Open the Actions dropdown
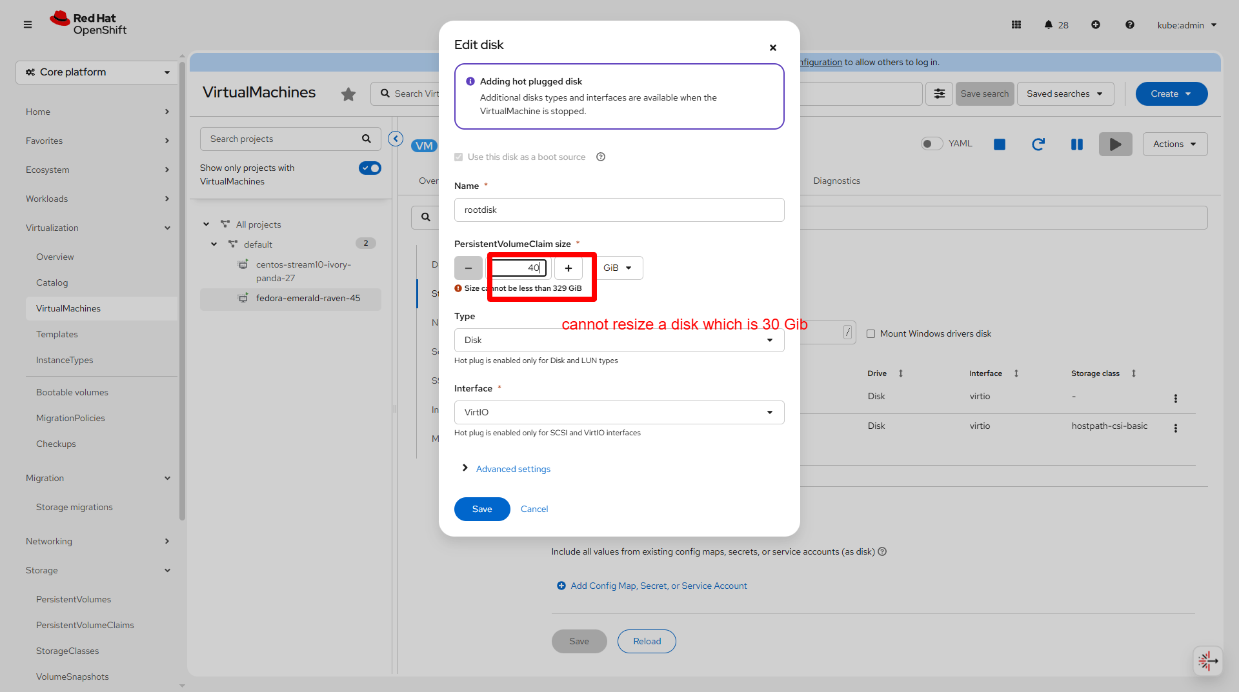Screen dimensions: 1239x692 tap(1175, 144)
